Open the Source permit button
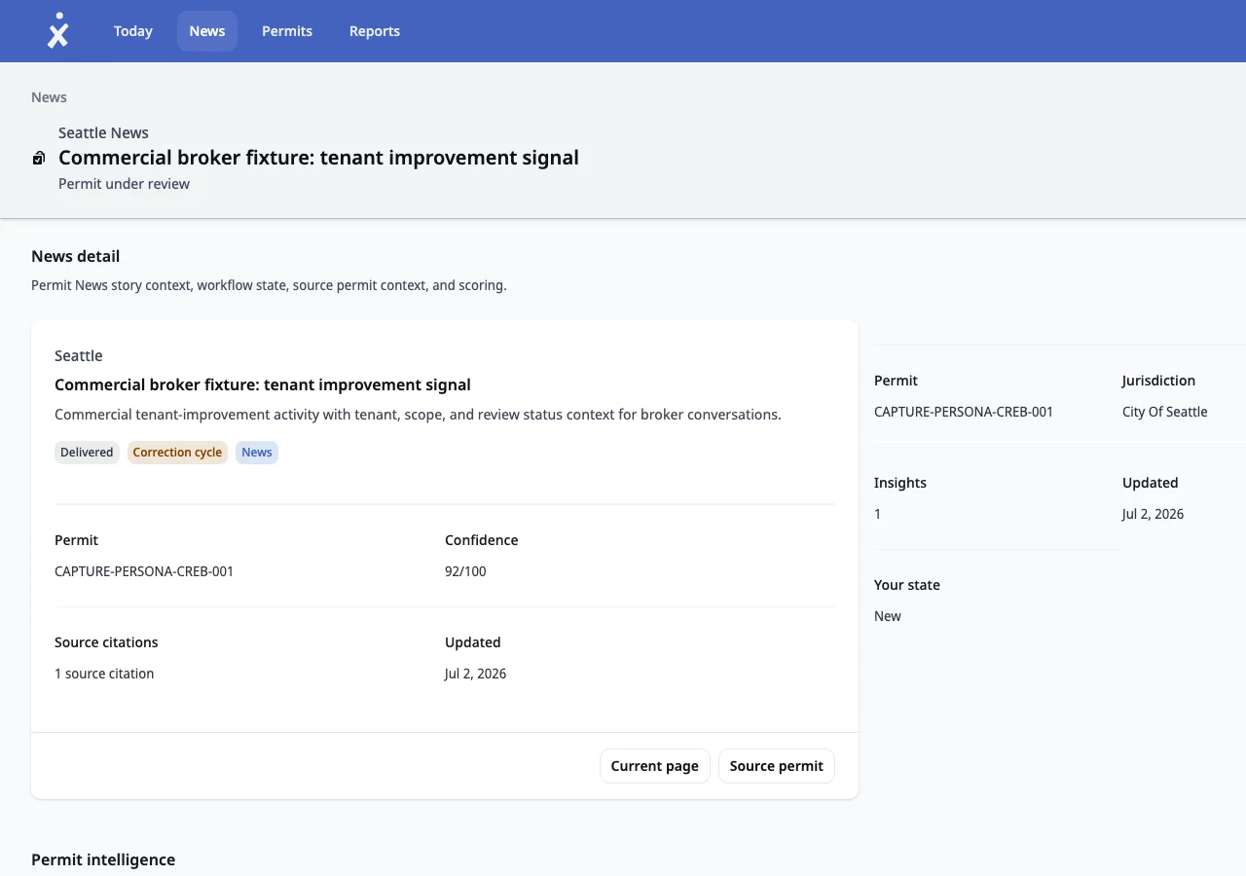Image resolution: width=1246 pixels, height=876 pixels. coord(777,766)
